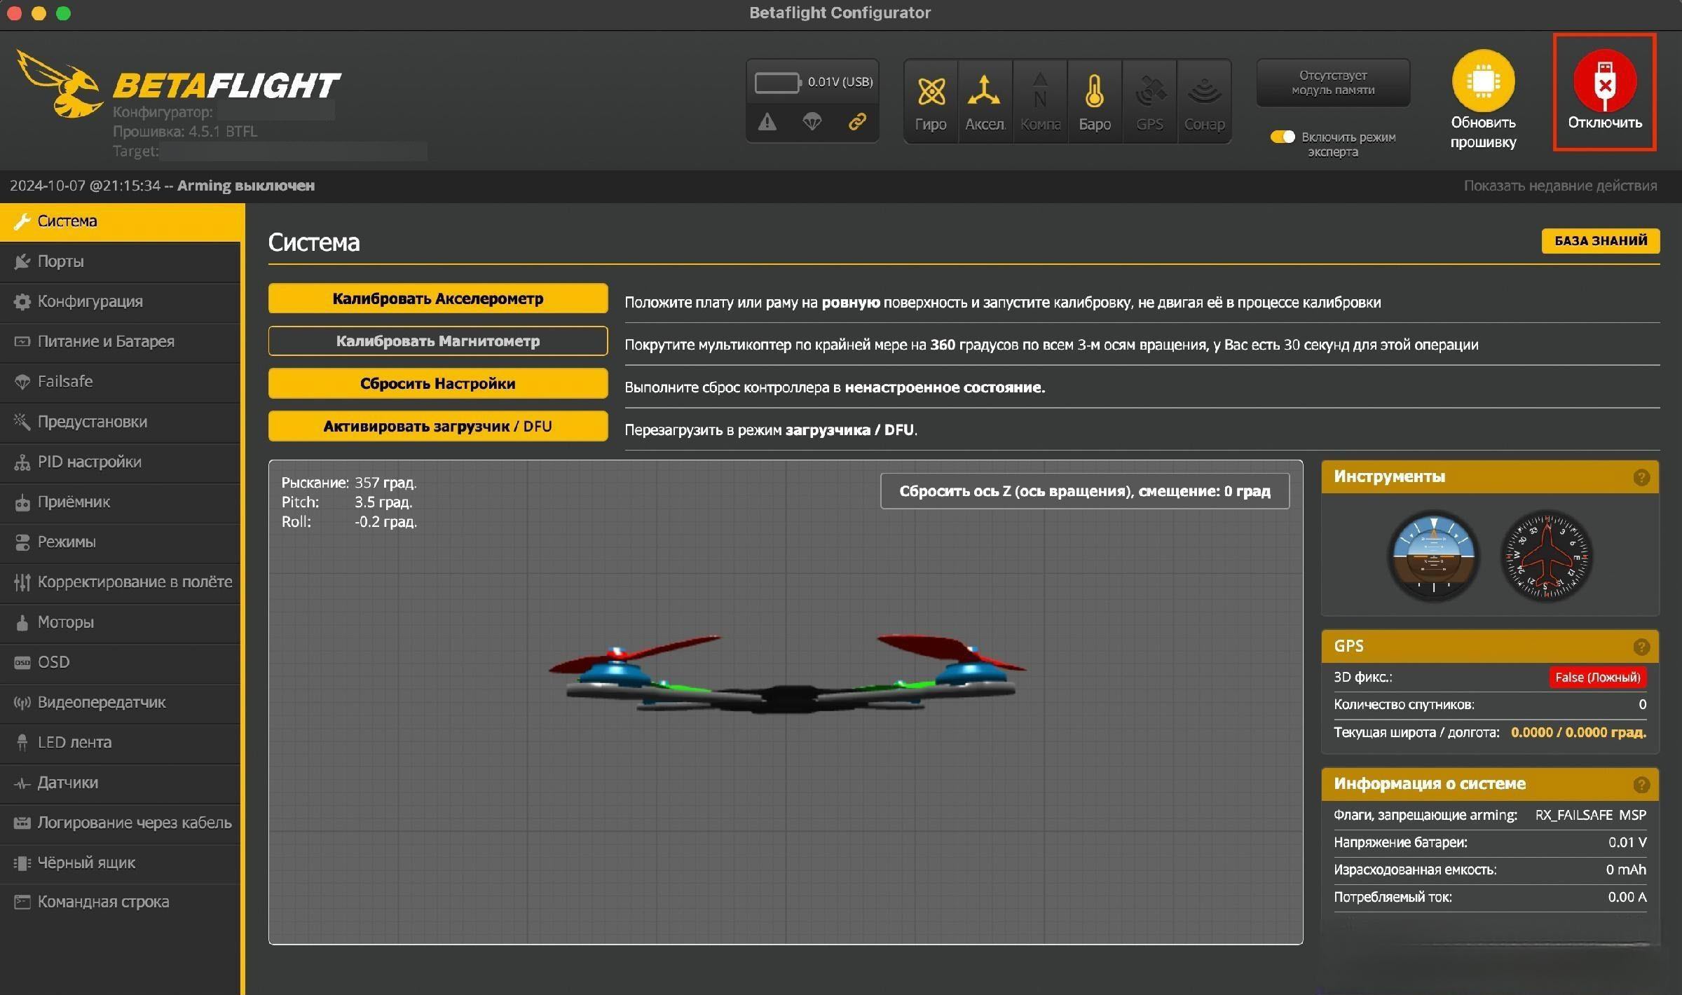
Task: Open the Приёмник tab
Action: coord(121,502)
